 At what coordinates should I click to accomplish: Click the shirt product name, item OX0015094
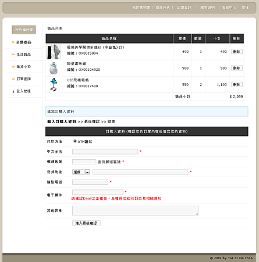tap(95, 47)
